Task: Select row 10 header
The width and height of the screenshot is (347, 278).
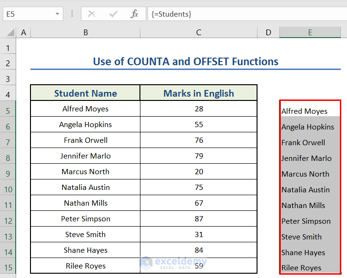Action: tap(8, 189)
